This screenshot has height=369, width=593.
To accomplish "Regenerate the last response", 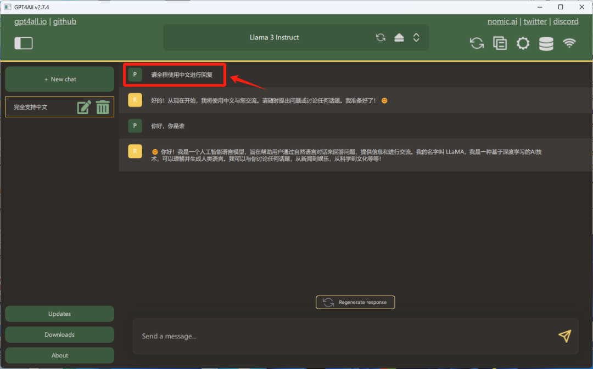I will 355,302.
